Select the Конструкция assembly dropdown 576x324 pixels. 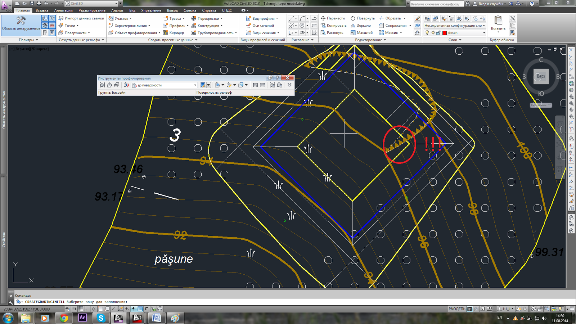point(207,26)
